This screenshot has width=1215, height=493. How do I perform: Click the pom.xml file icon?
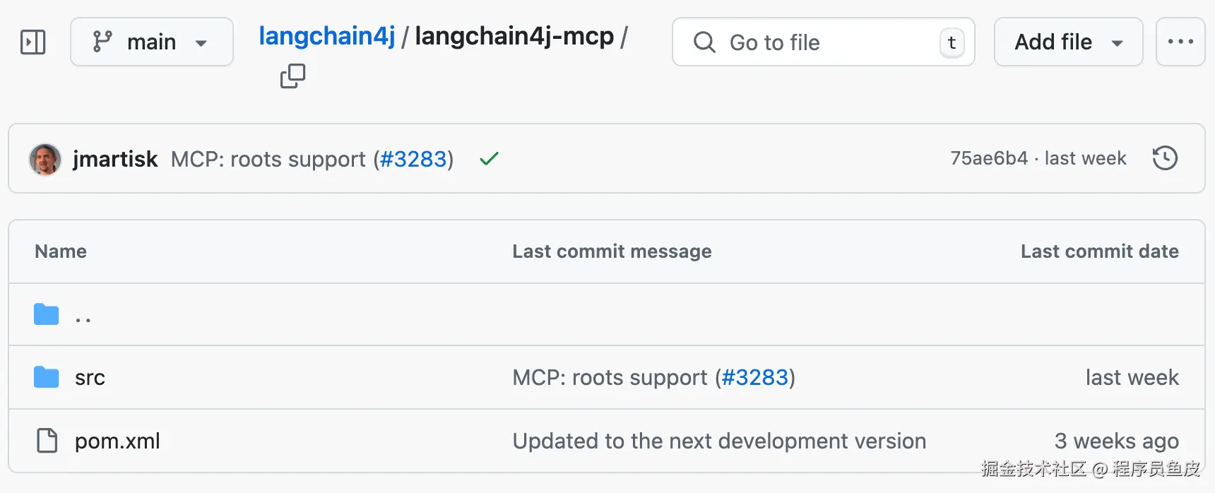47,441
